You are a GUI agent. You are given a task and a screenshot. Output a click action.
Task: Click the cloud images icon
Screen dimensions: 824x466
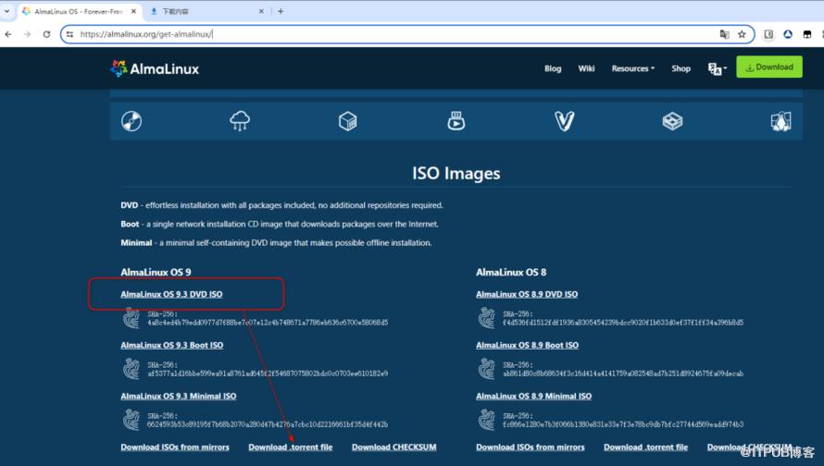(240, 121)
